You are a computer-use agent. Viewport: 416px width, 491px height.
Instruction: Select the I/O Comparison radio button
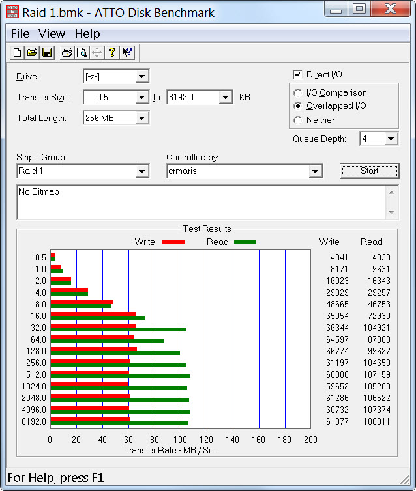point(297,92)
